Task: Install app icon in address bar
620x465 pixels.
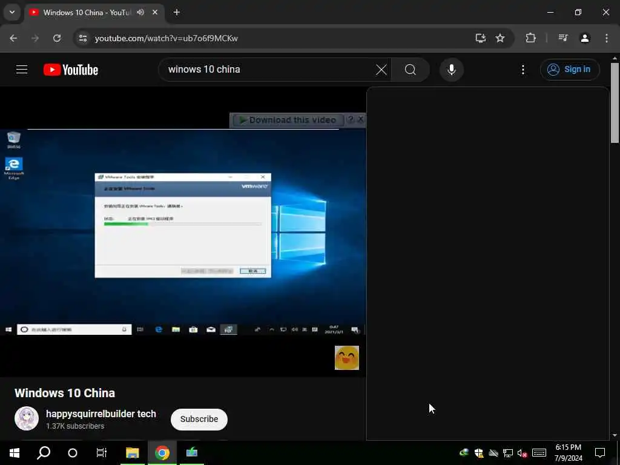Action: coord(480,38)
